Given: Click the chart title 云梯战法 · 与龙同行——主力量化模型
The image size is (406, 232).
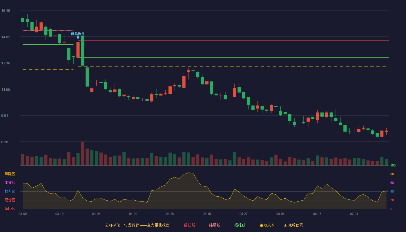Looking at the screenshot, I should click(137, 225).
